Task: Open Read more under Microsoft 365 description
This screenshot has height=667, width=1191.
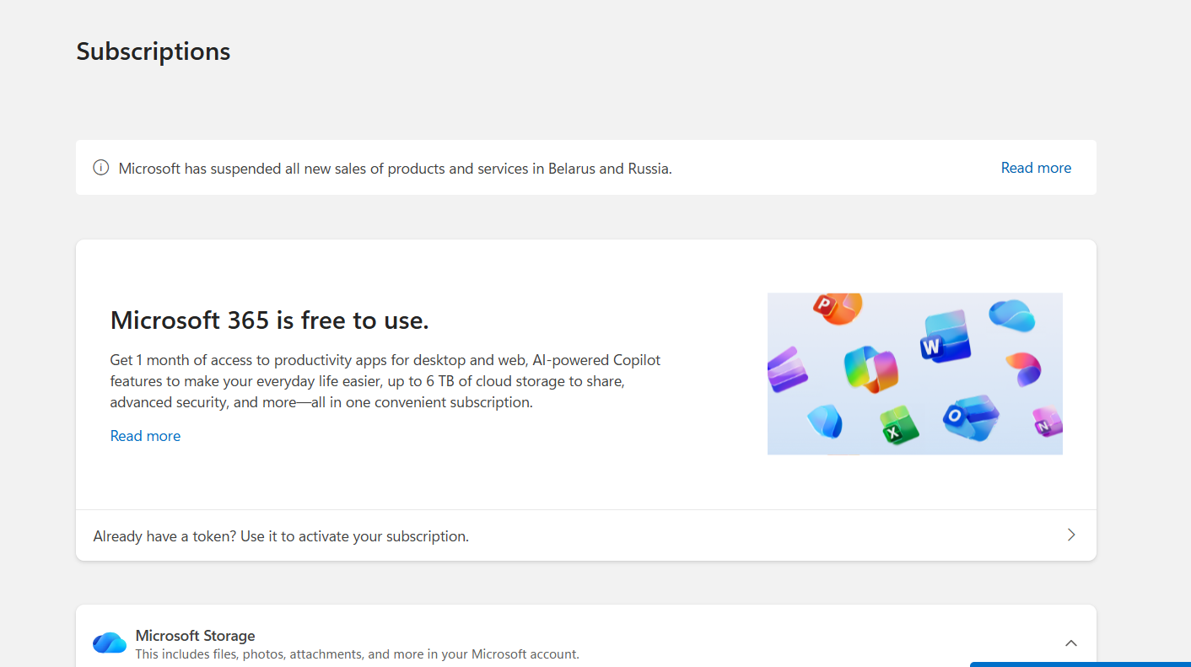Action: (145, 436)
